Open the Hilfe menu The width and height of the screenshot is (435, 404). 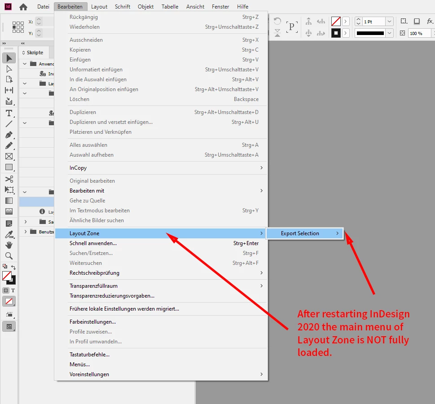242,7
